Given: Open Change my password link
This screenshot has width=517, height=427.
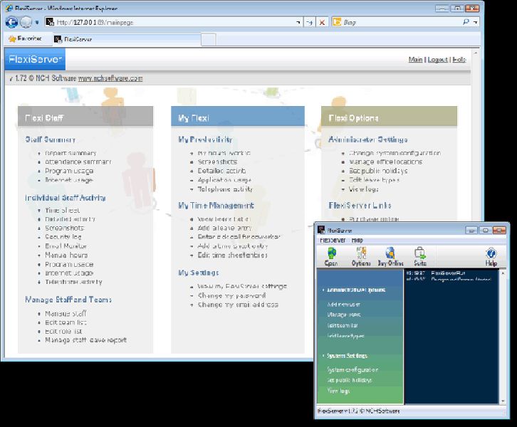Looking at the screenshot, I should (231, 296).
